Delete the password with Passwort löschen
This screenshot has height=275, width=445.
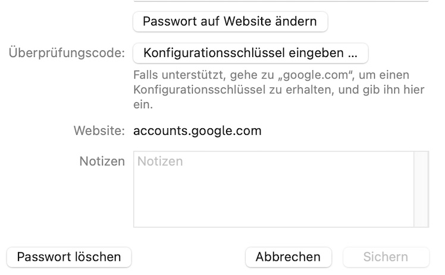click(x=69, y=257)
